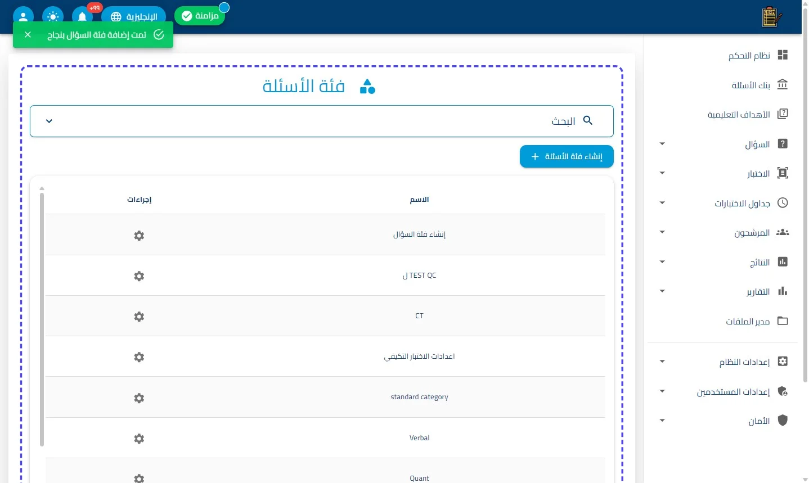Expand the النتائج sidebar arrow
Screen dimensions: 809x483
[662, 262]
